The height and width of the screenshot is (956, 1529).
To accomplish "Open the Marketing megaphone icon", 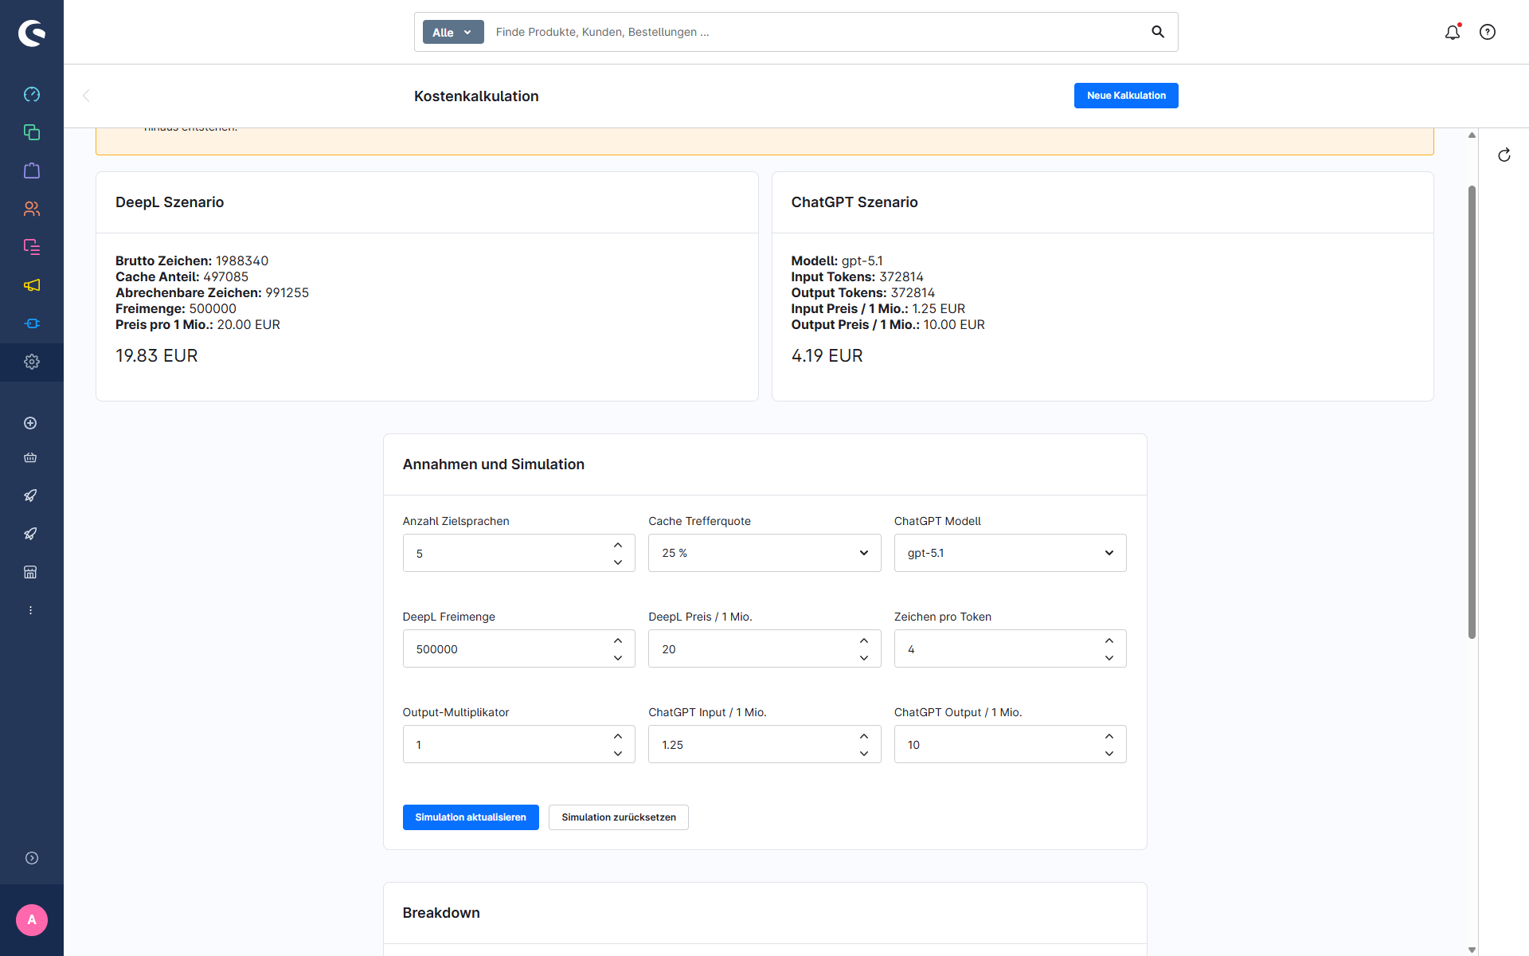I will (32, 285).
